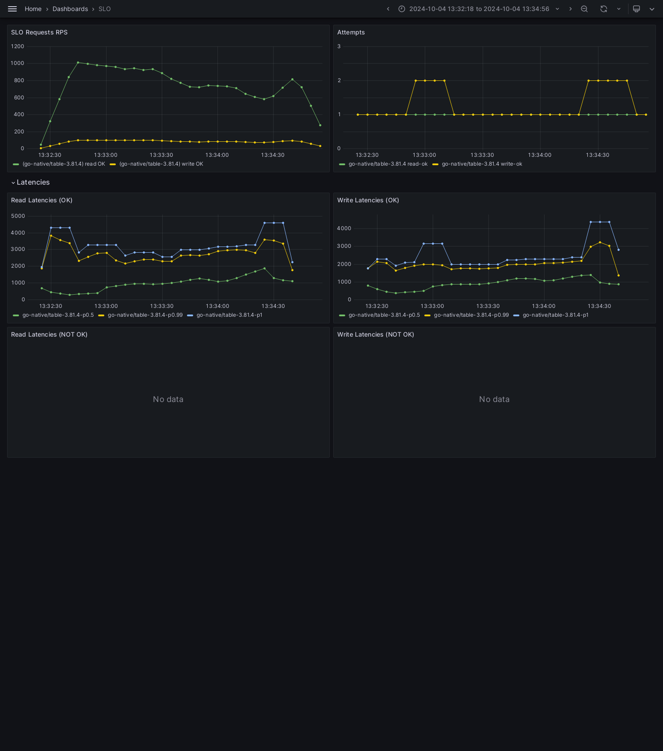Click No data in Read Latencies (NOT OK)

tap(168, 399)
